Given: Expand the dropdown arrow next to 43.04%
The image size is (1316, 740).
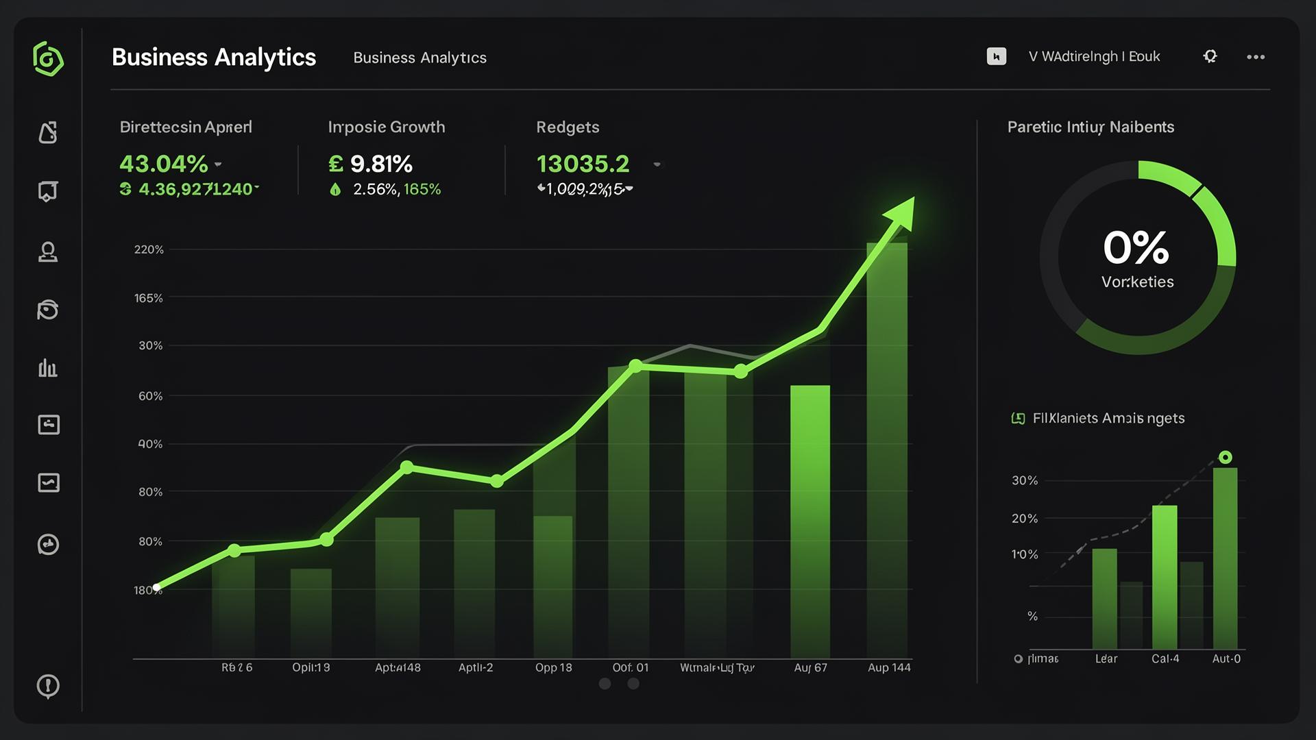Looking at the screenshot, I should pos(218,164).
